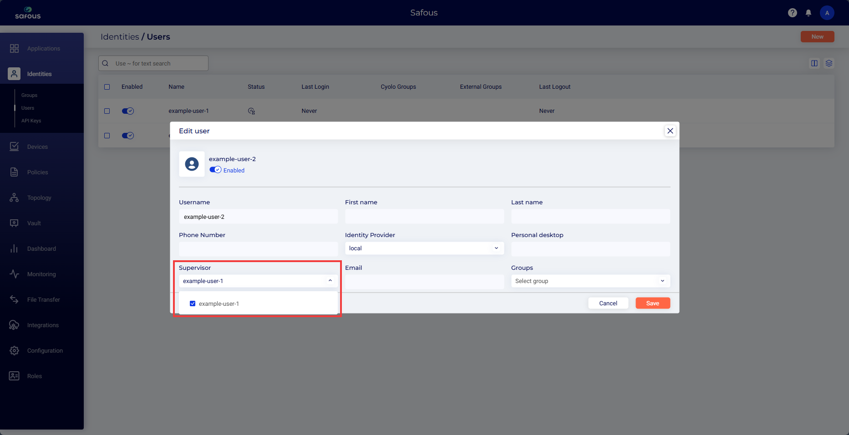Cancel the Edit user dialog
This screenshot has width=849, height=435.
(x=608, y=303)
